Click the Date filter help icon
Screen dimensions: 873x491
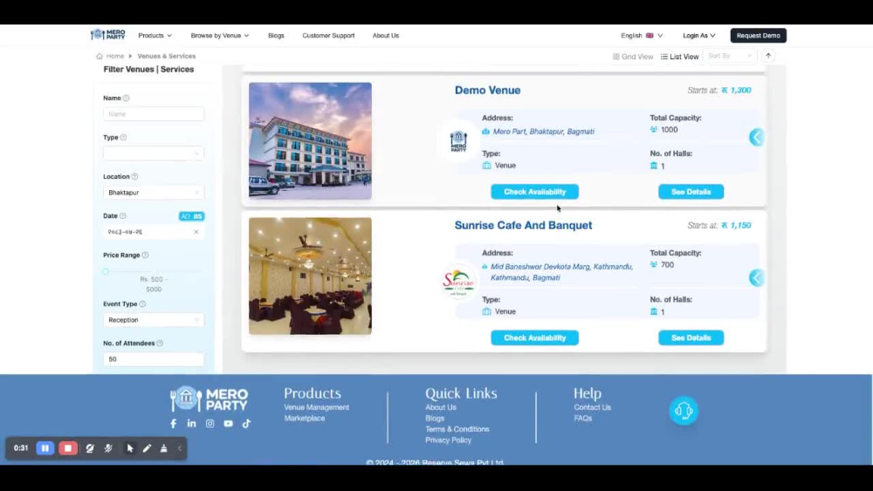pyautogui.click(x=122, y=215)
